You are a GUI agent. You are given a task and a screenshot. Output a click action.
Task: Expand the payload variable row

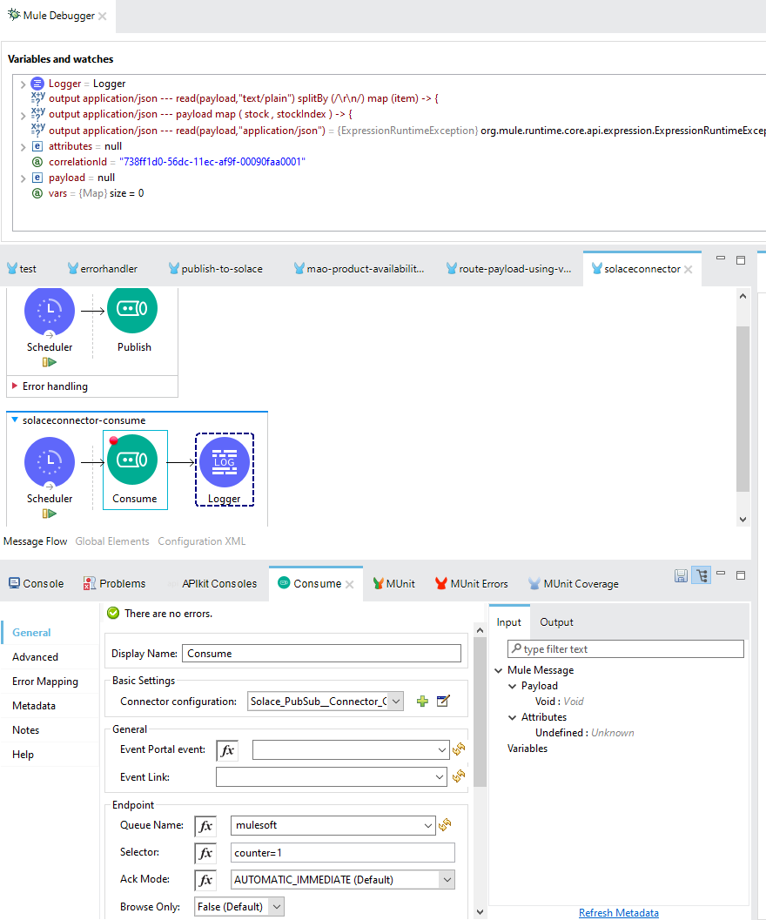point(23,178)
